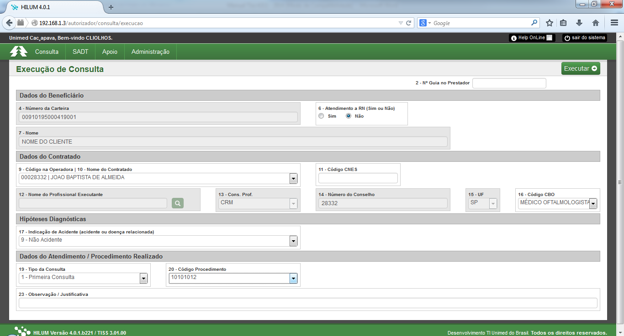Open the UF SP dropdown
Viewport: 624px width, 336px height.
[x=493, y=203]
